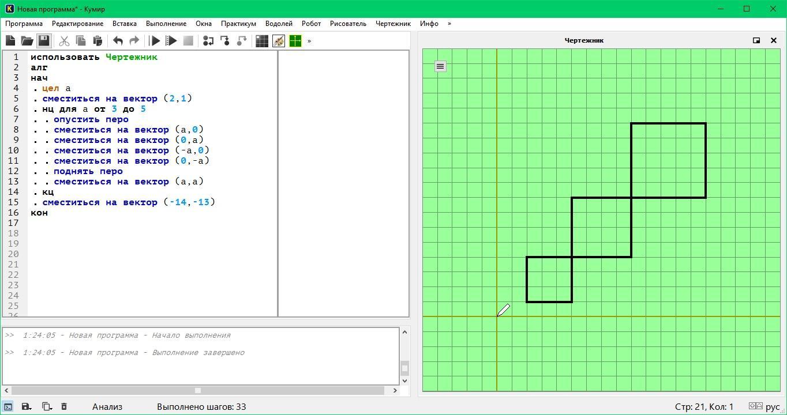The image size is (787, 415).
Task: Clear console with the trash icon
Action: (64, 406)
